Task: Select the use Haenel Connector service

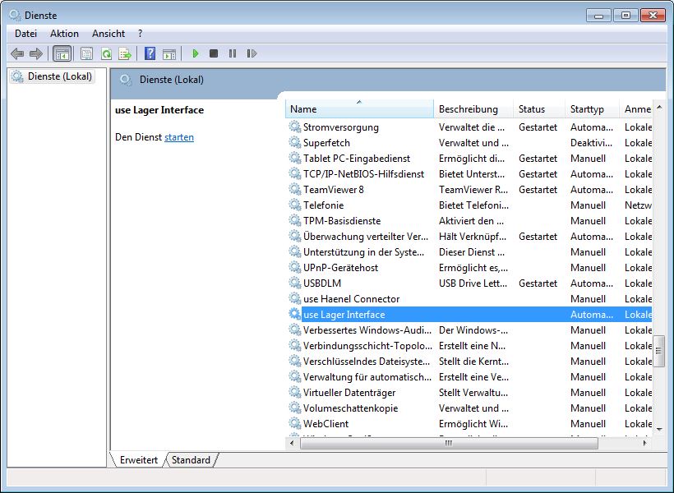Action: pyautogui.click(x=351, y=299)
